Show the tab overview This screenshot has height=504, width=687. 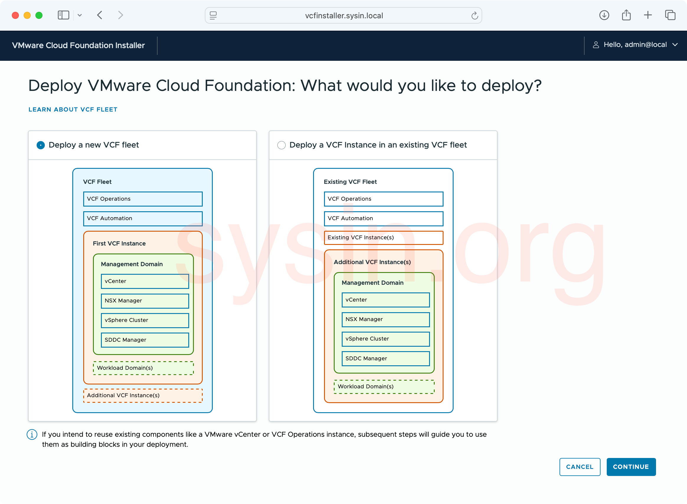(x=670, y=15)
